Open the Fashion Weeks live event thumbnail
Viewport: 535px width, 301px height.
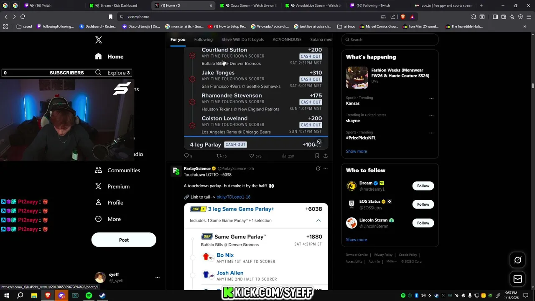pyautogui.click(x=357, y=77)
